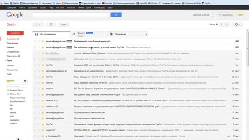Screen dimensions: 249x140
Task: Star the 'Банковский счет недействителен' email
Action: coord(39,71)
